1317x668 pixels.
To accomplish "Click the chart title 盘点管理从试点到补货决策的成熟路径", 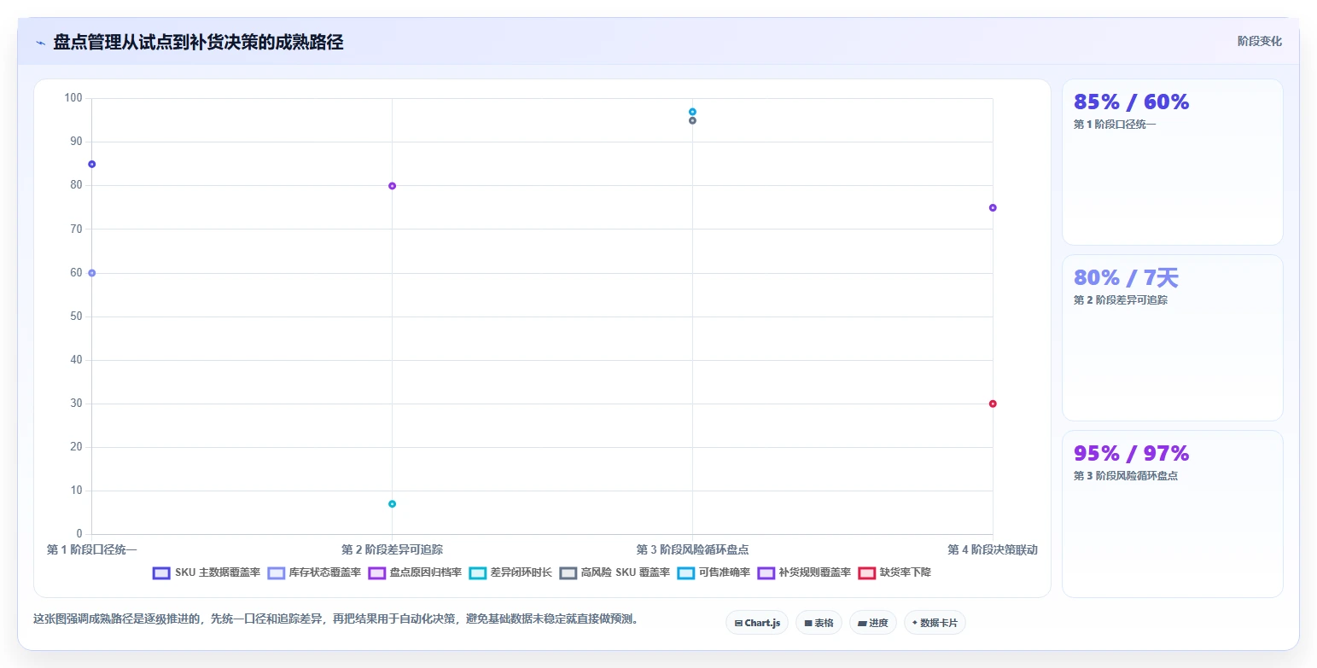I will 198,42.
